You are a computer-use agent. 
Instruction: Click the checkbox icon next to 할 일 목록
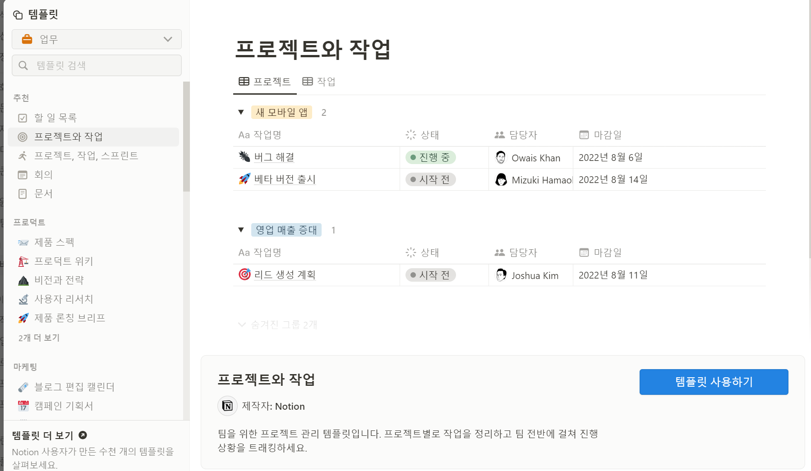[x=23, y=118]
